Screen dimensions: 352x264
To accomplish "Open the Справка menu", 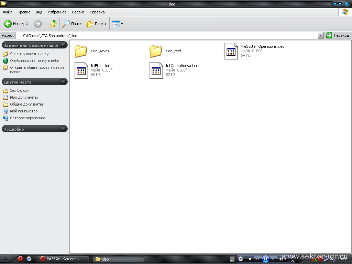I will click(x=97, y=12).
